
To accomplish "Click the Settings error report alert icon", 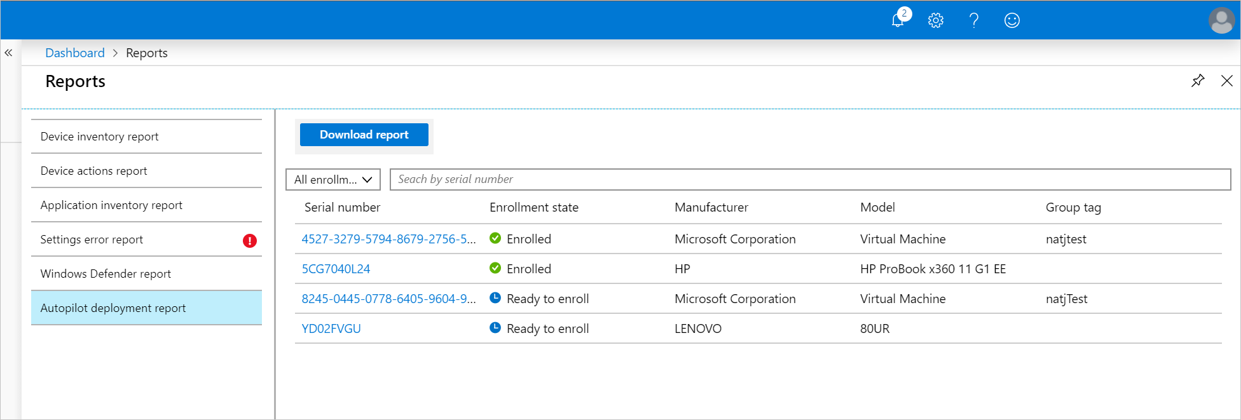I will (250, 240).
